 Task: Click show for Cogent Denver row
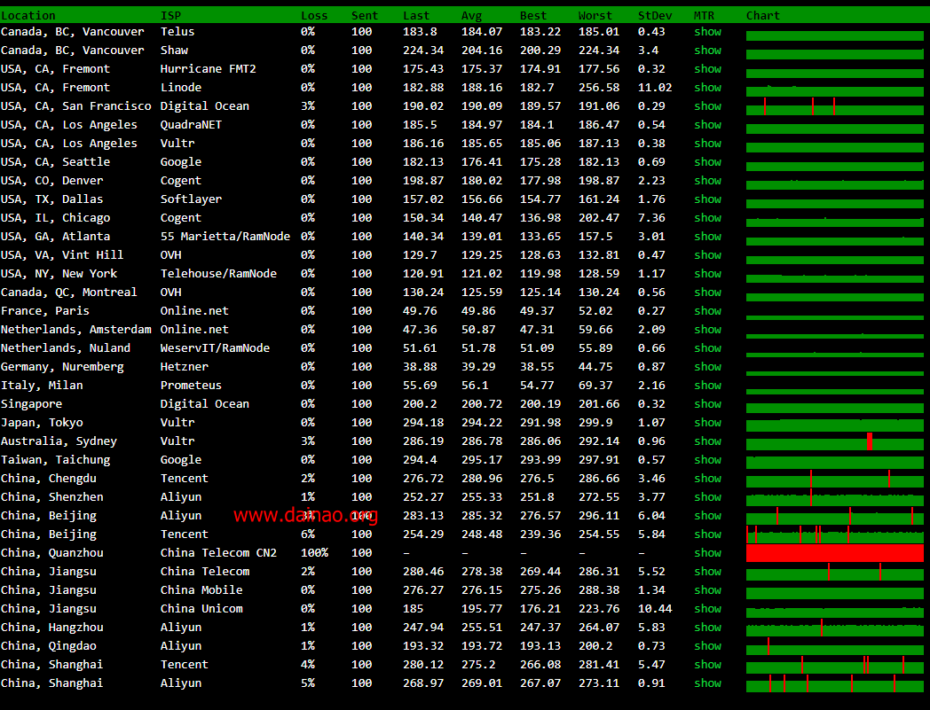[x=707, y=181]
